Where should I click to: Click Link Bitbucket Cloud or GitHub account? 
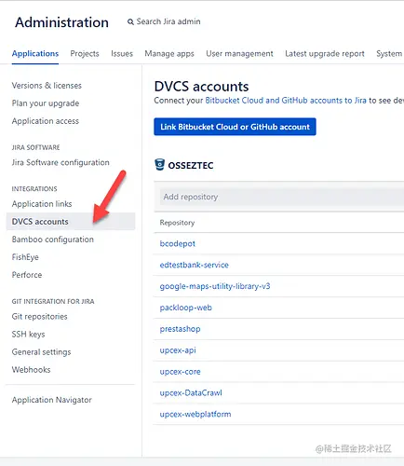(235, 127)
